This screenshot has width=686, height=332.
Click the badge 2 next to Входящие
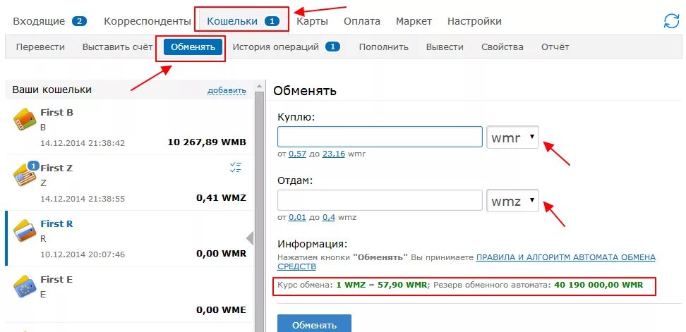(x=79, y=21)
